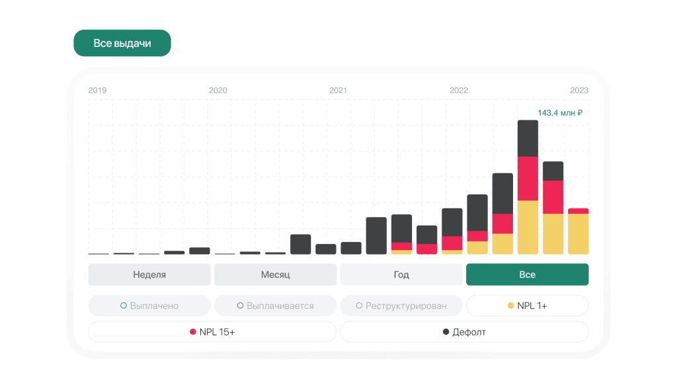Switch to the 'Месяц' period tab
The image size is (677, 381).
[x=275, y=275]
